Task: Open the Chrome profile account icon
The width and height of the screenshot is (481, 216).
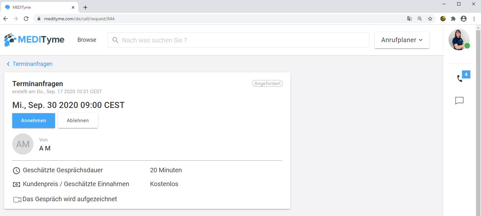Action: click(464, 19)
